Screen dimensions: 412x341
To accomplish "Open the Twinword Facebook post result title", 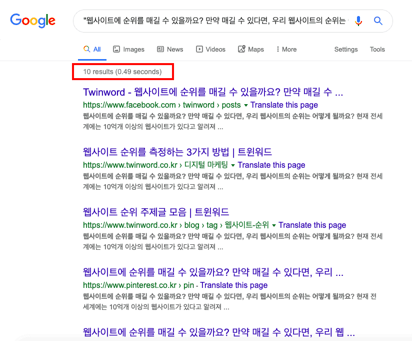I will pyautogui.click(x=213, y=92).
